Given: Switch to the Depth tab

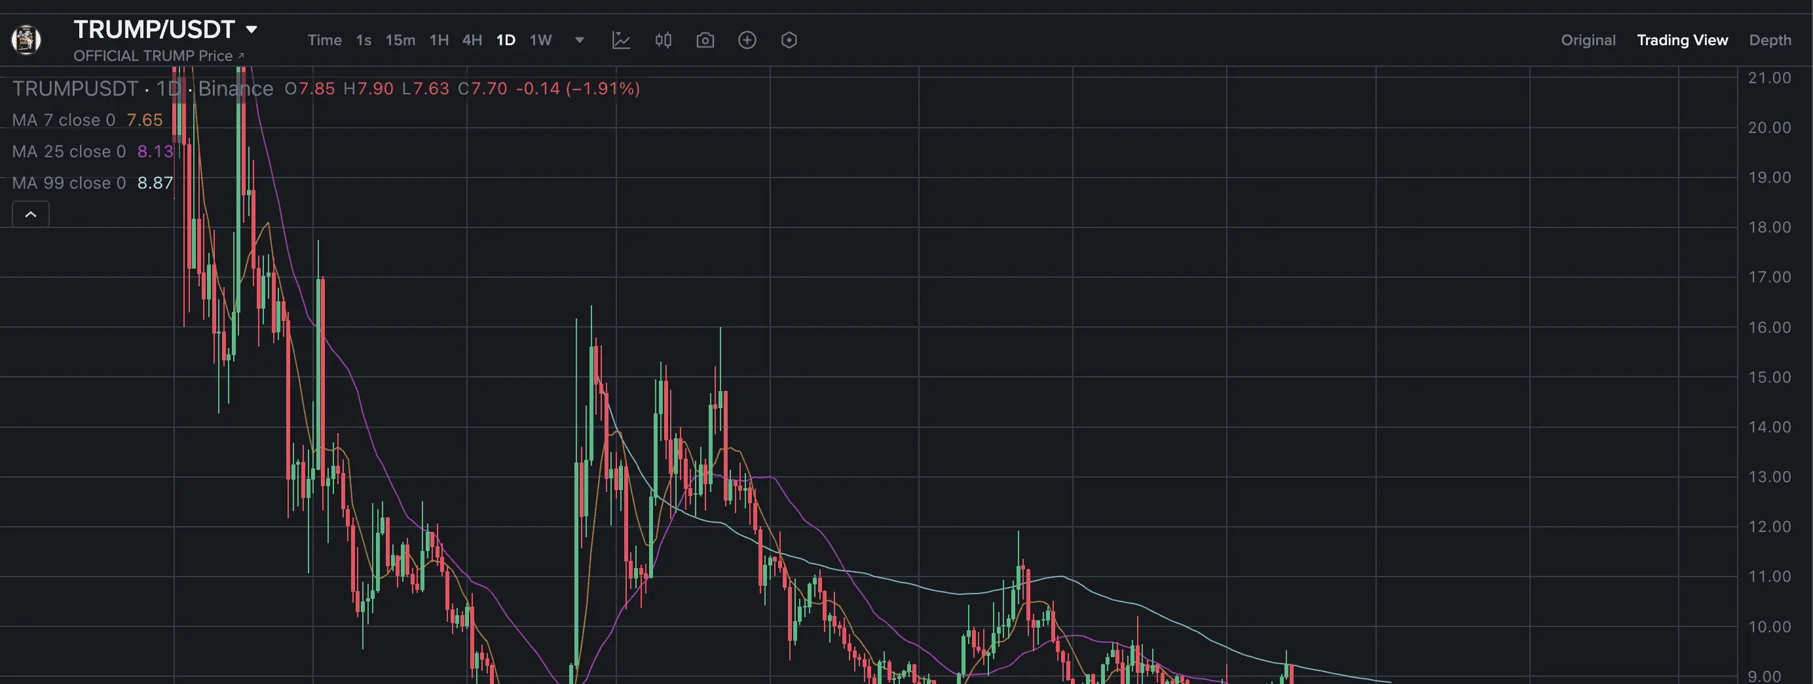Looking at the screenshot, I should tap(1770, 40).
